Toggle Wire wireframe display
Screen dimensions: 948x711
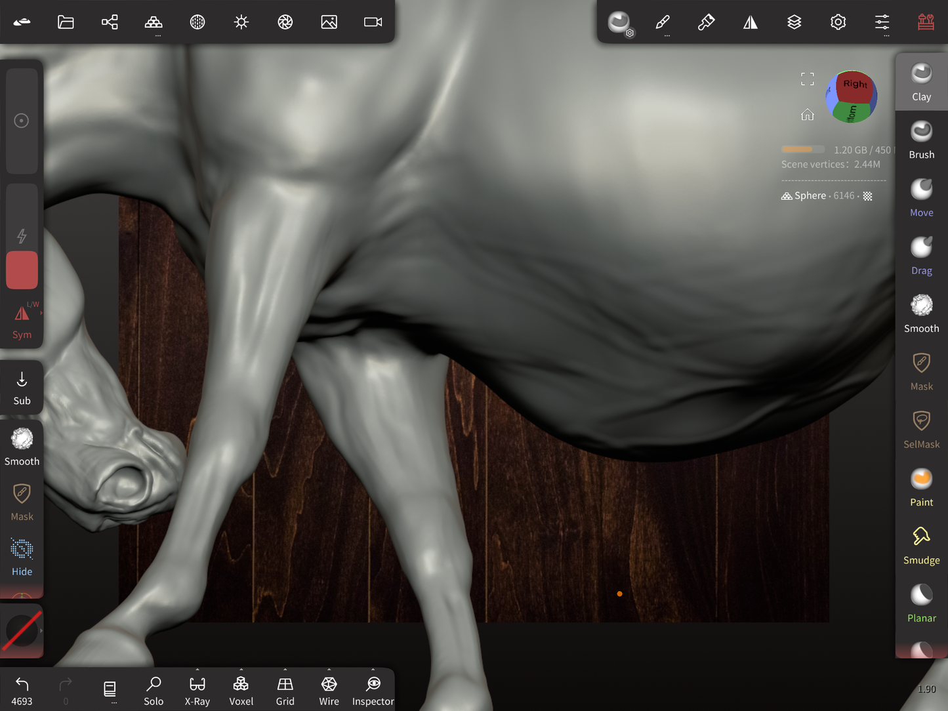click(x=329, y=691)
